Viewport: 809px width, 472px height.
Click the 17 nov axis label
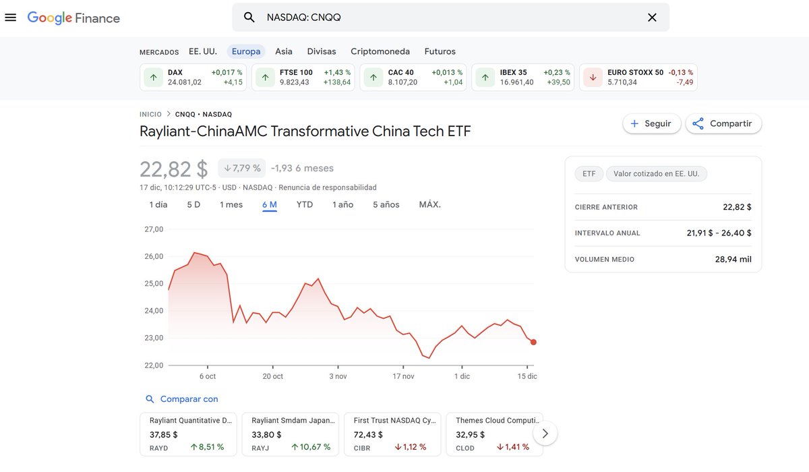pyautogui.click(x=403, y=376)
